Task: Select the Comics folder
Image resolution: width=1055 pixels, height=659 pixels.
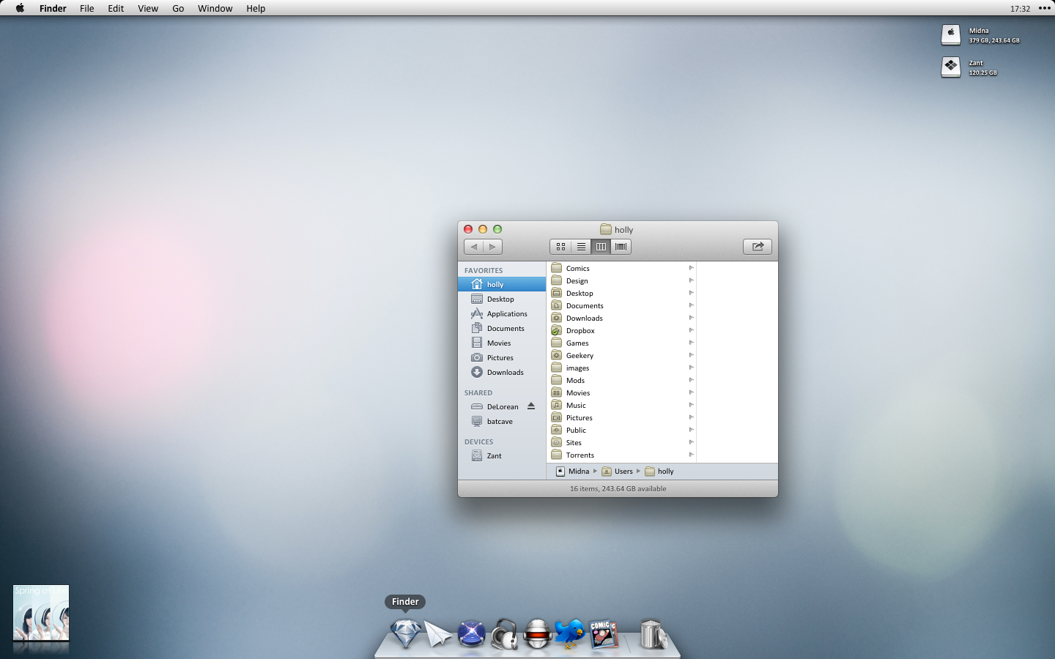Action: [621, 268]
